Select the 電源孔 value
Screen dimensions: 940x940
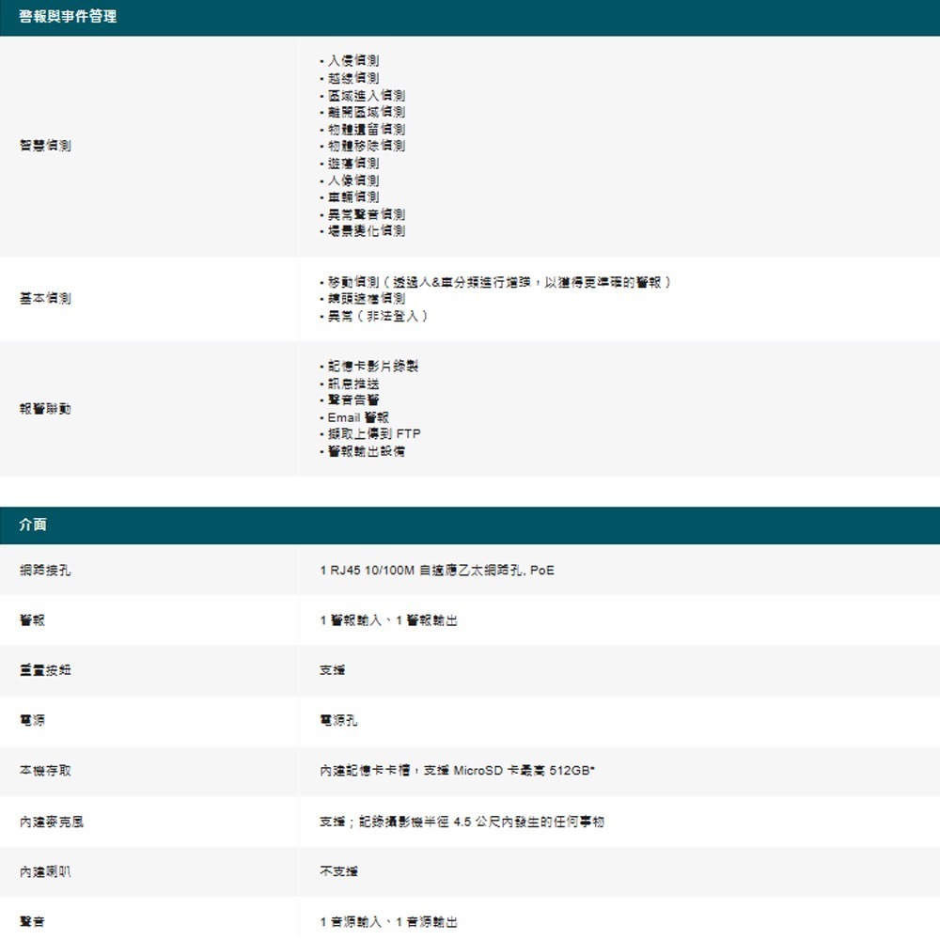point(338,721)
